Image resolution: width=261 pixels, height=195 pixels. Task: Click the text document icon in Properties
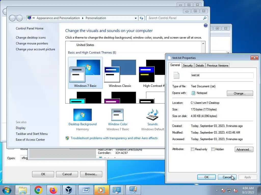176,75
